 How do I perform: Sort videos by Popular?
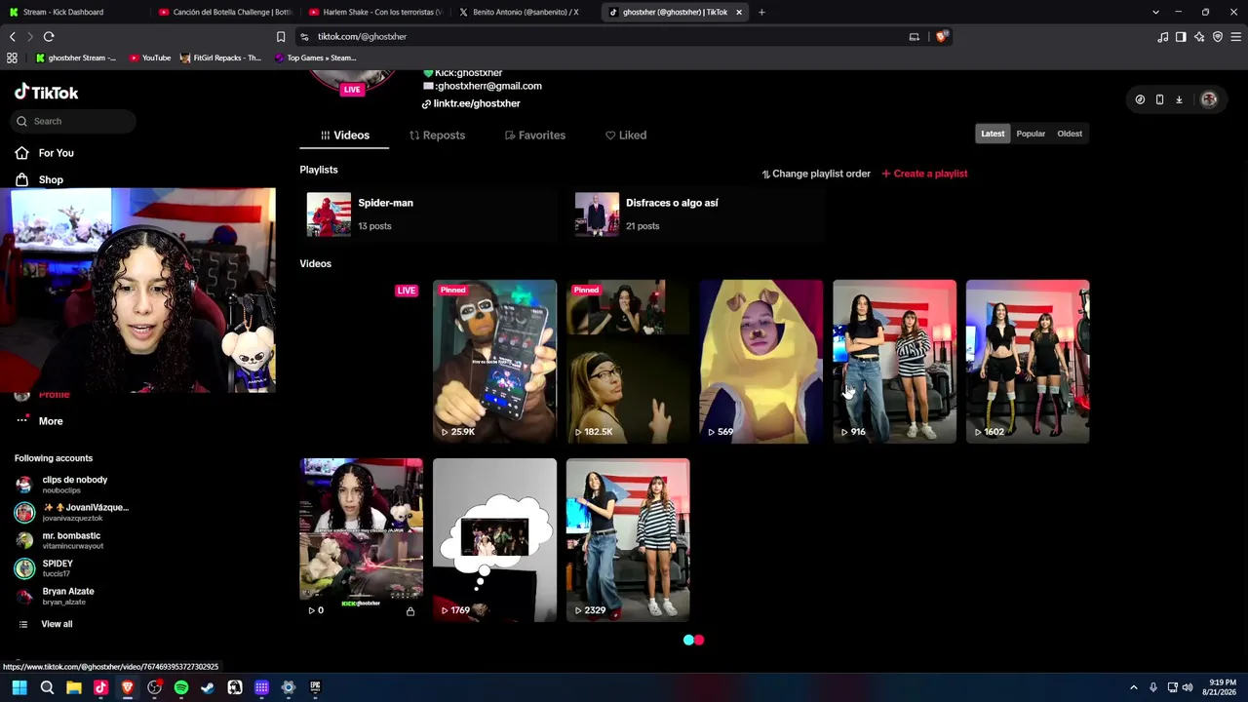click(x=1031, y=134)
